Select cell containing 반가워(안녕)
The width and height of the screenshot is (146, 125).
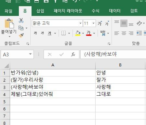(53, 73)
